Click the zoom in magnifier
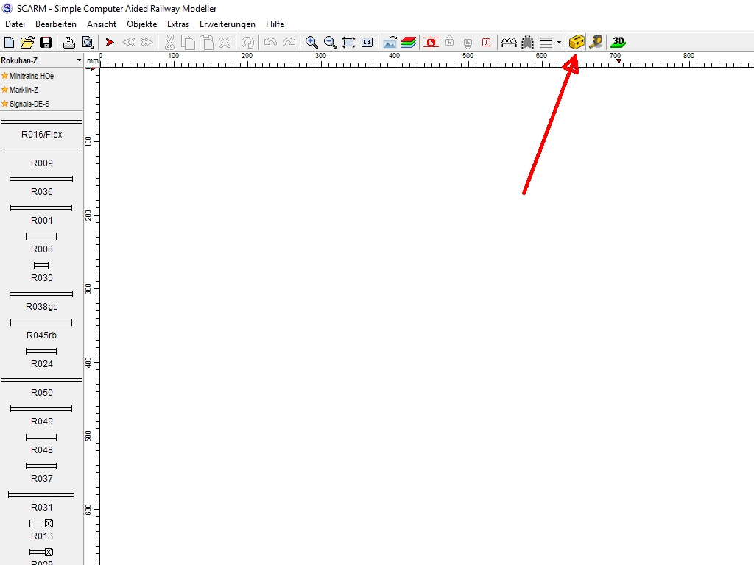Viewport: 754px width, 565px height. click(x=311, y=42)
